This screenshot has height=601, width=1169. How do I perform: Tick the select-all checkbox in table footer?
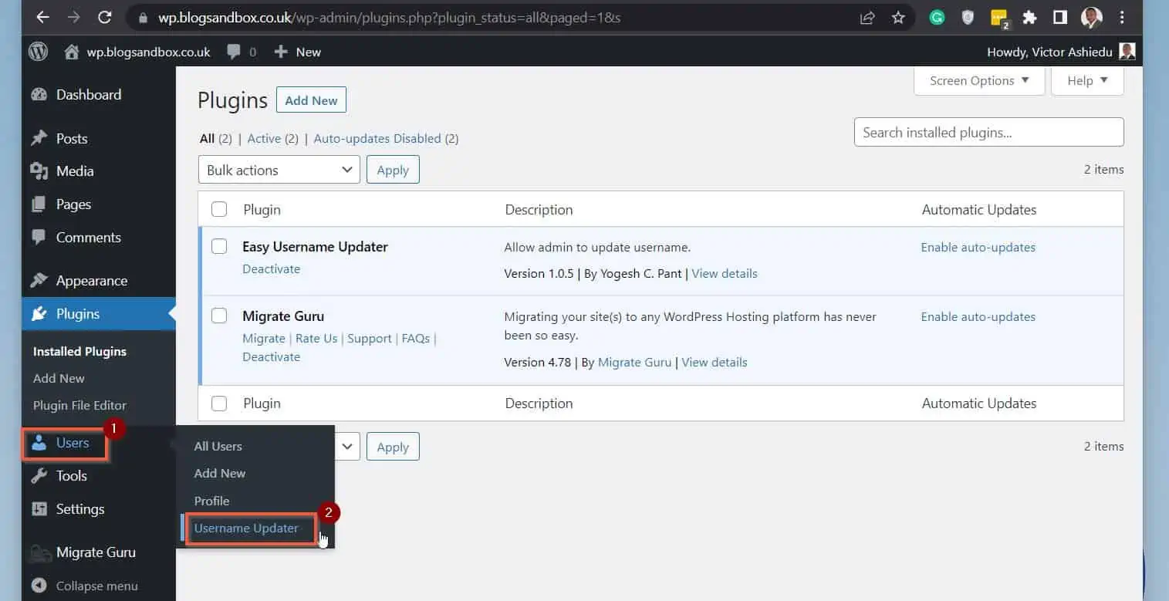point(219,403)
